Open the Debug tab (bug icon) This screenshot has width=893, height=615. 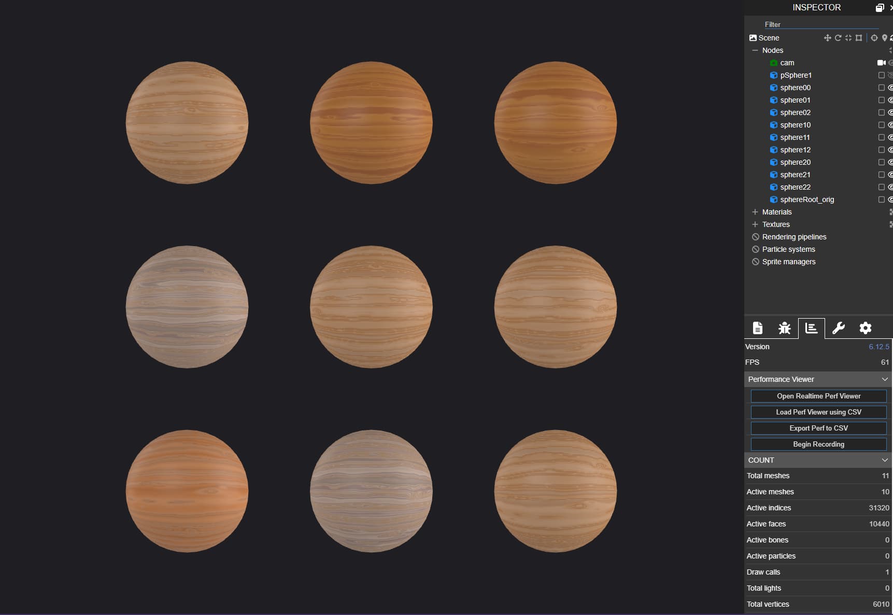click(785, 328)
